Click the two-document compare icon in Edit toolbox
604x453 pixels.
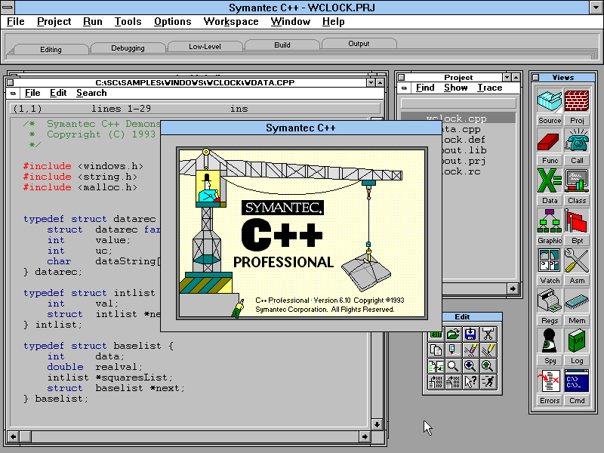pos(436,366)
